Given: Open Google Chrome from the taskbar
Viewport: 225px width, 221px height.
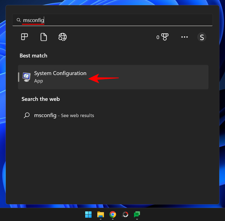Looking at the screenshot, I should (113, 215).
